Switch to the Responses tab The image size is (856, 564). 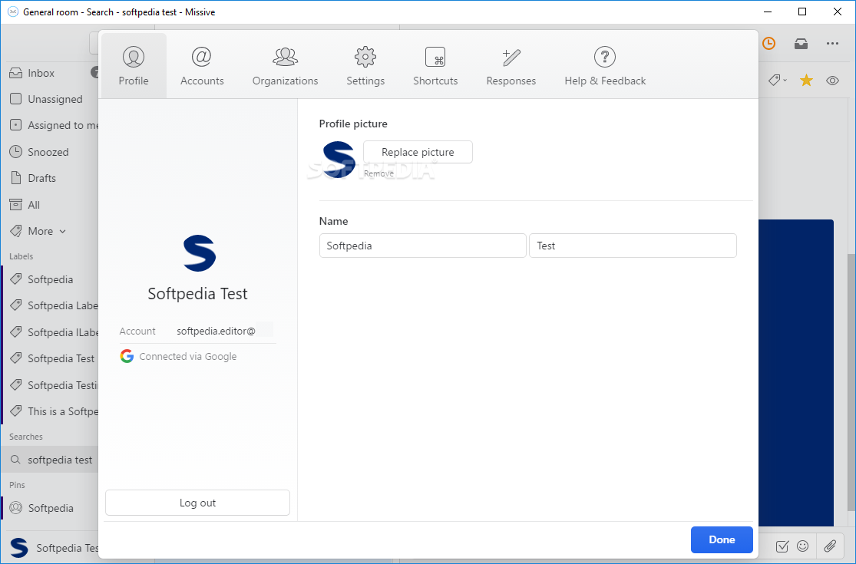511,66
